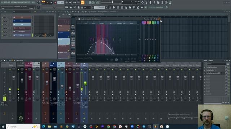Open the Mixer options menu arrow
Viewport: 231px width, 129px height.
2,61
